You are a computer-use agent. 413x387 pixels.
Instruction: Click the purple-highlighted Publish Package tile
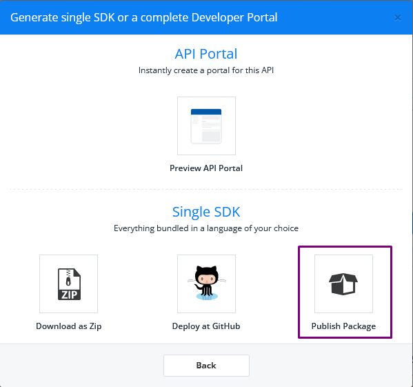[345, 292]
